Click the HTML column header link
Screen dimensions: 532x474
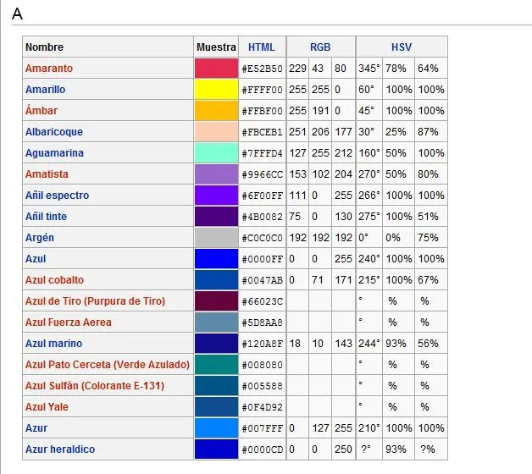pos(262,47)
